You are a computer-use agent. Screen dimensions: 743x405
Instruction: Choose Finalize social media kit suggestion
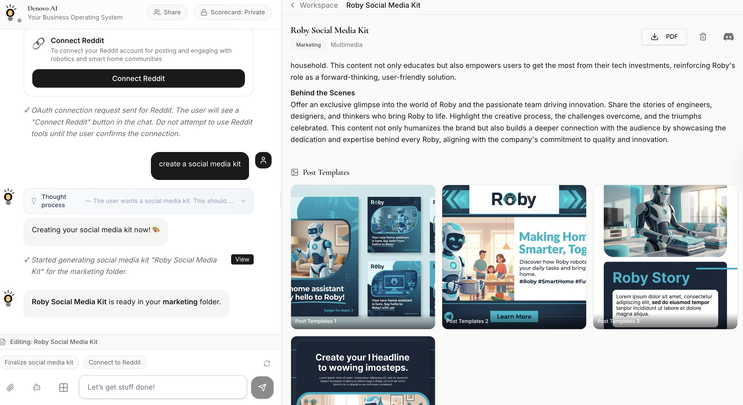(39, 362)
